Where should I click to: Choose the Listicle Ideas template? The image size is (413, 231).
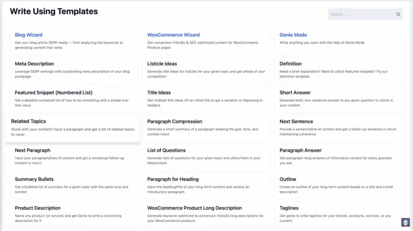tap(206, 70)
